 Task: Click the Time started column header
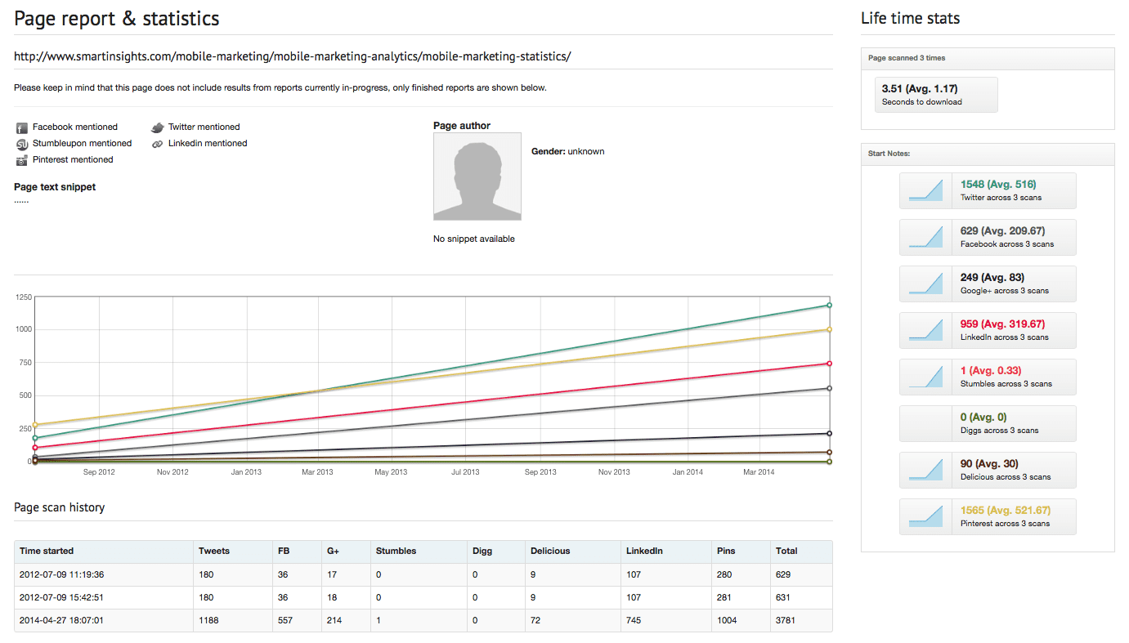click(x=104, y=551)
